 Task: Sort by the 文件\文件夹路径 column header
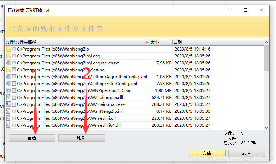click(77, 42)
